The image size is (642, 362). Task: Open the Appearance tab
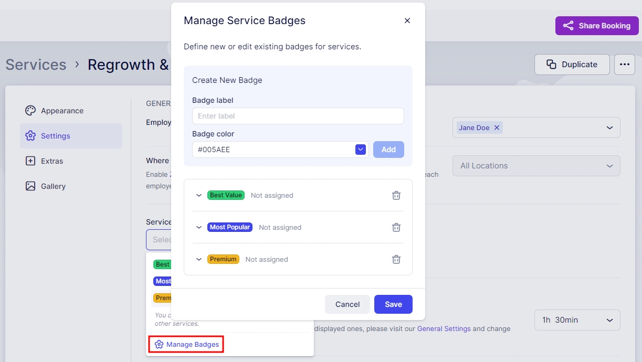[x=62, y=111]
